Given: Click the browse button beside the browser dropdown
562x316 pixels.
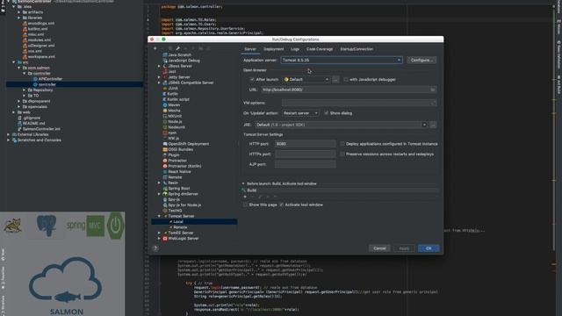Looking at the screenshot, I should point(335,80).
